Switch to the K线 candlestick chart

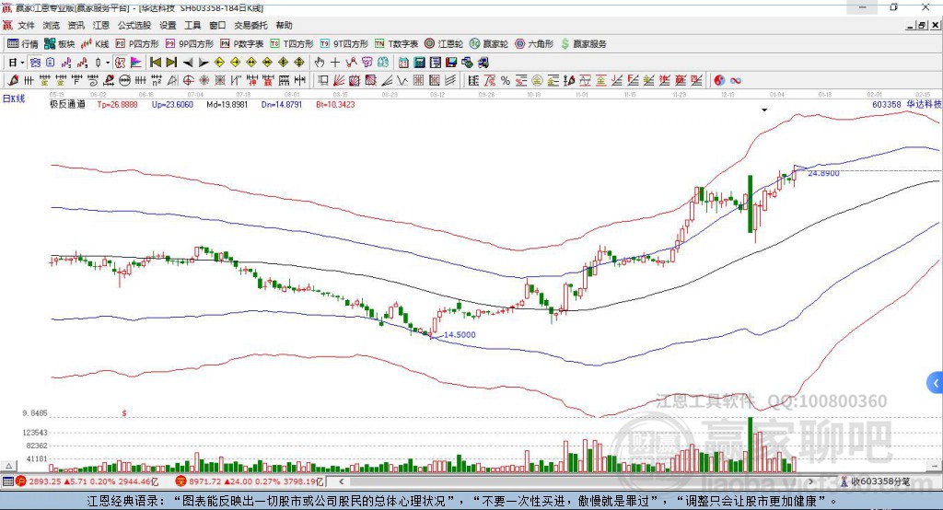point(95,44)
